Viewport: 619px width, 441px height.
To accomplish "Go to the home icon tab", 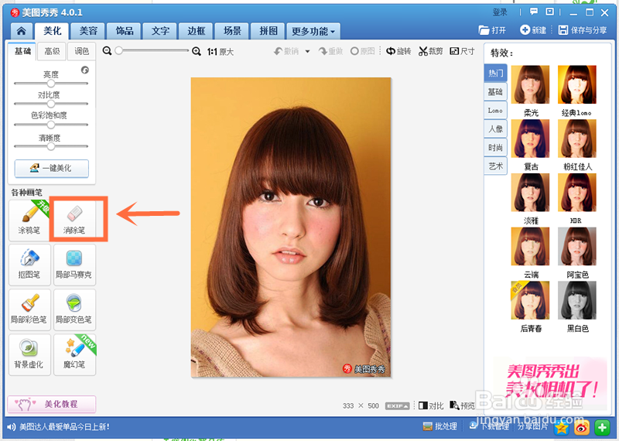I will [x=22, y=31].
